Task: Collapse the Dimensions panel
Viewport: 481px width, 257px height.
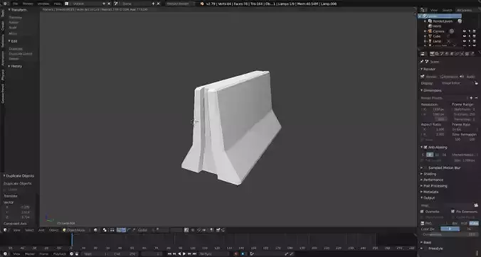Action: tap(431, 90)
